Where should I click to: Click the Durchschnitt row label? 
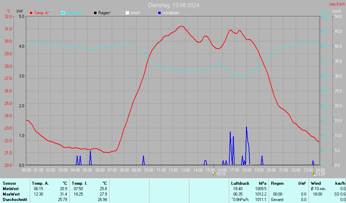[15, 200]
